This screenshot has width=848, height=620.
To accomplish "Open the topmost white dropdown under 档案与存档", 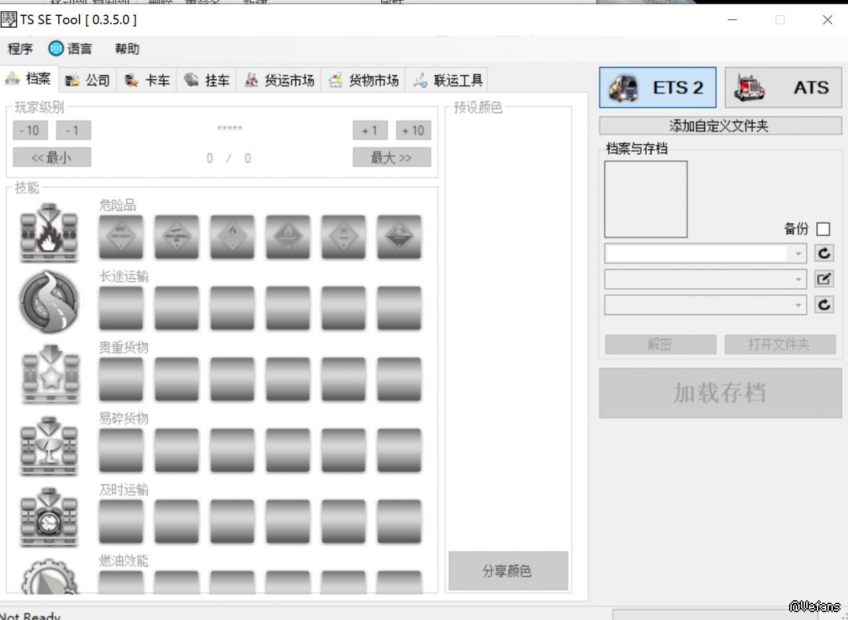I will [706, 253].
